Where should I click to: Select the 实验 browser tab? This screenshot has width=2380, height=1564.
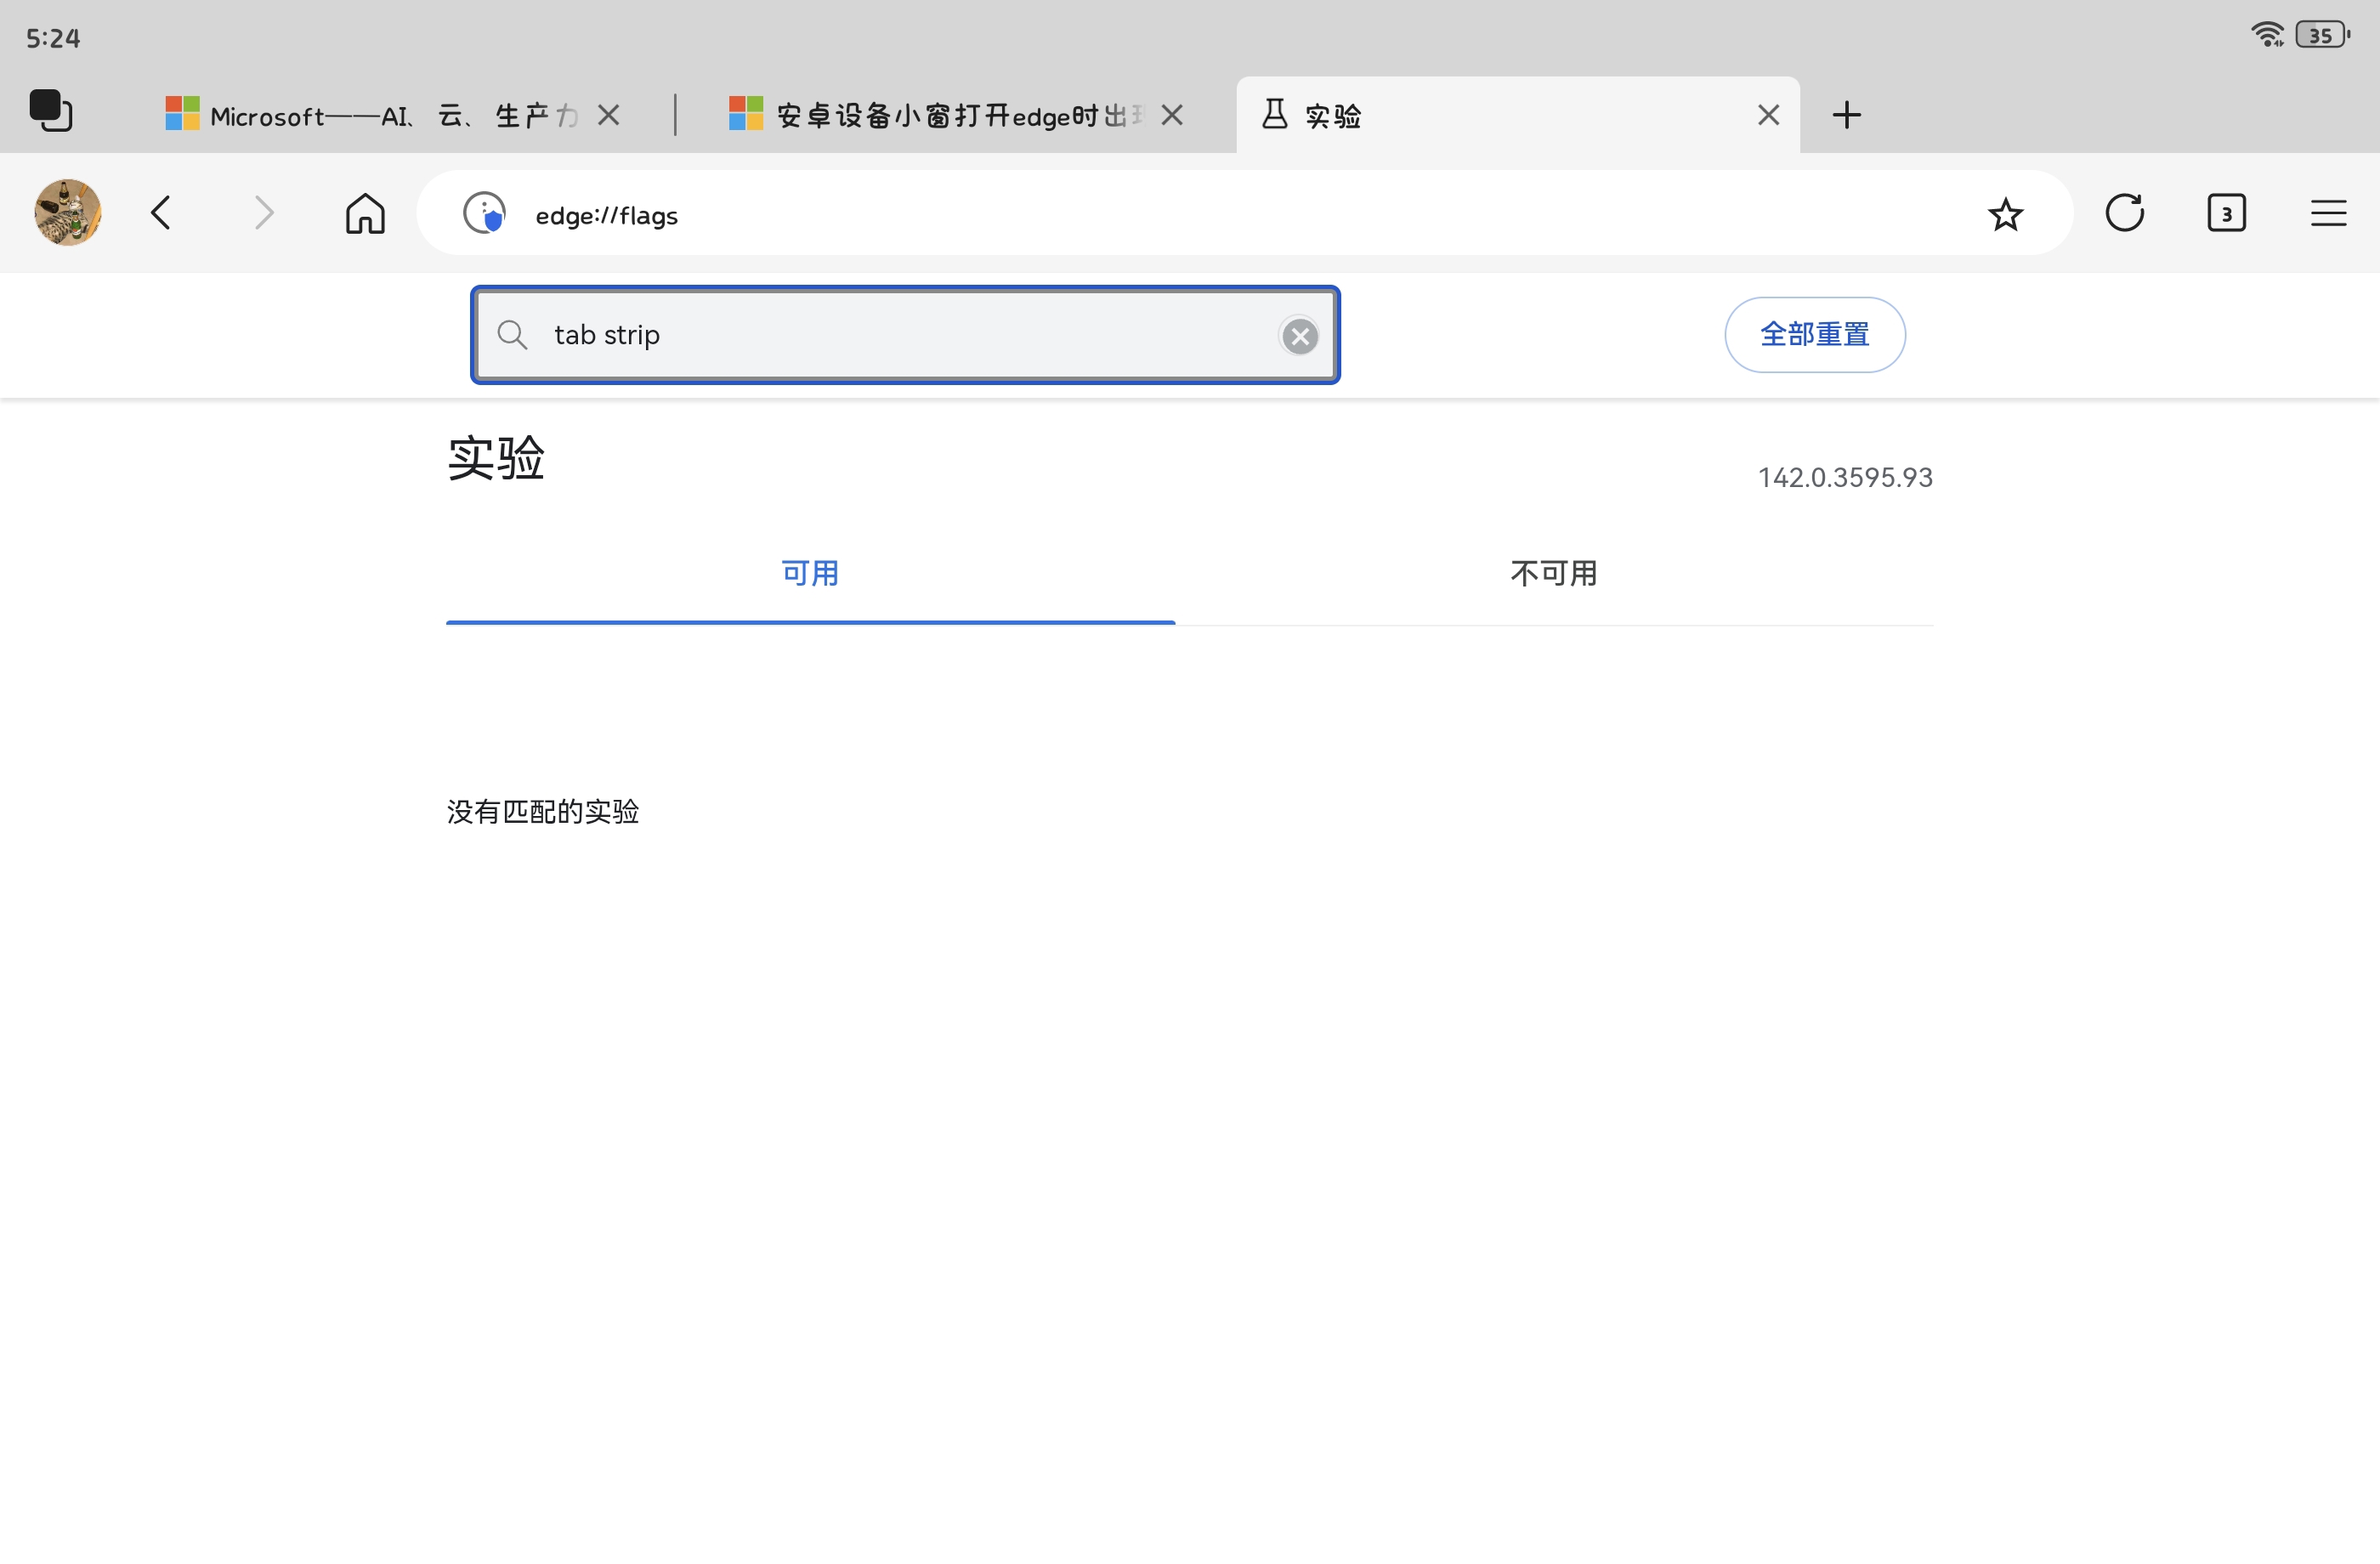coord(1517,115)
